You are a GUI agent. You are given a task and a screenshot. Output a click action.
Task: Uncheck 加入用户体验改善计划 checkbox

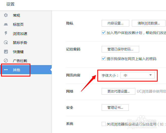coord(104,33)
